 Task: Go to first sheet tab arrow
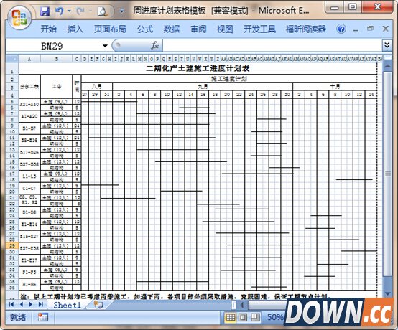[x=11, y=304]
